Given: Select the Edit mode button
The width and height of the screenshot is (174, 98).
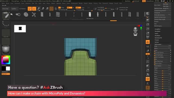Looking at the screenshot, I should (x=30, y=9).
